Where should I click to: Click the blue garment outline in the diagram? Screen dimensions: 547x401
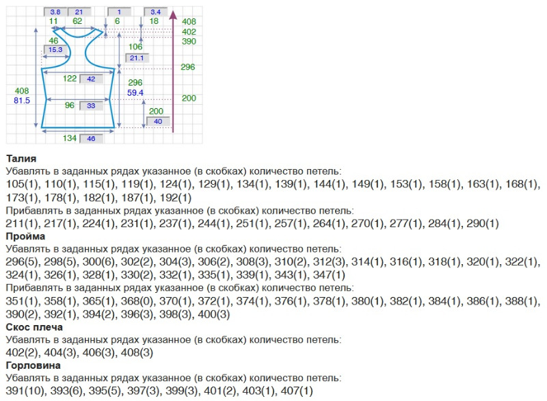(42, 96)
